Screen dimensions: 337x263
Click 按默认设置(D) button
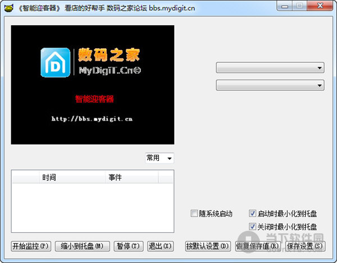click(x=208, y=246)
